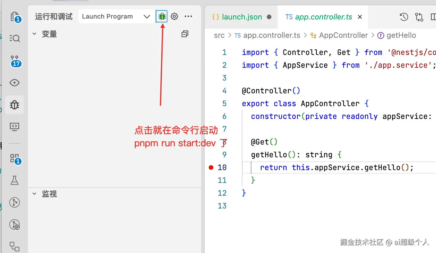
Task: Collapse the 变量 variables section
Action: 34,34
